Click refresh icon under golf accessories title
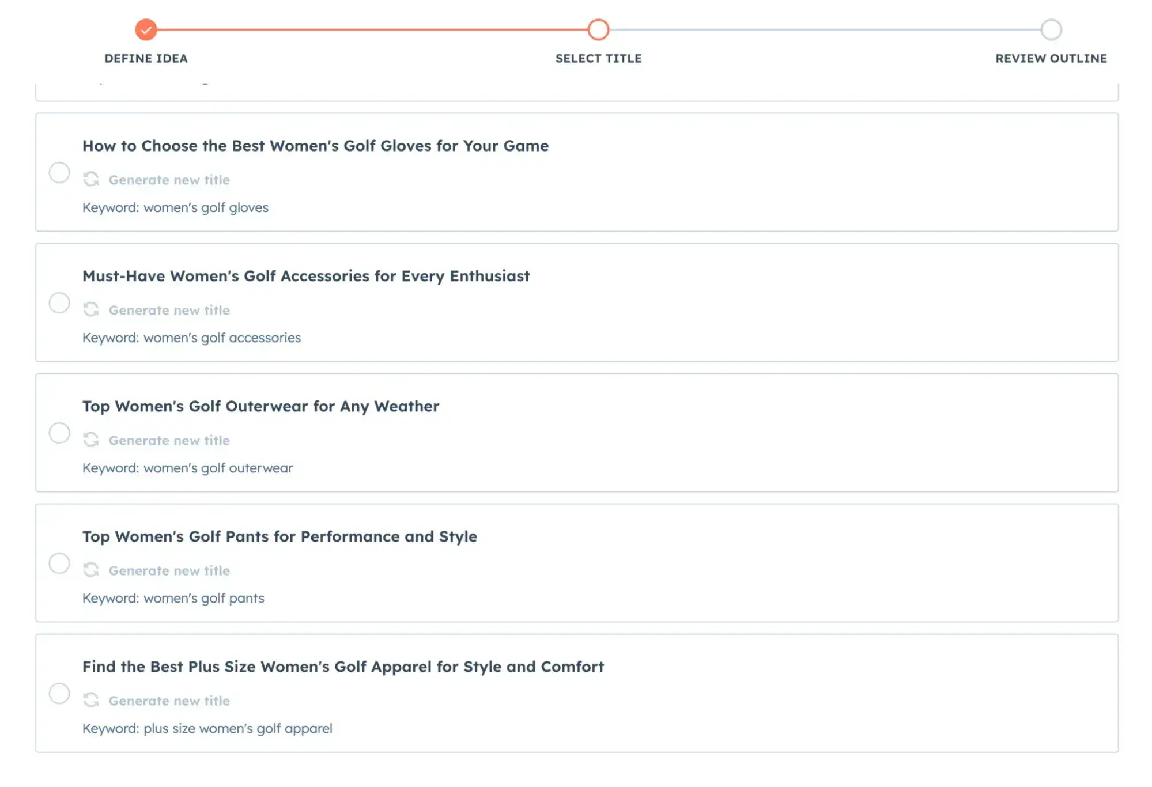Viewport: 1152px width, 787px height. pyautogui.click(x=91, y=309)
